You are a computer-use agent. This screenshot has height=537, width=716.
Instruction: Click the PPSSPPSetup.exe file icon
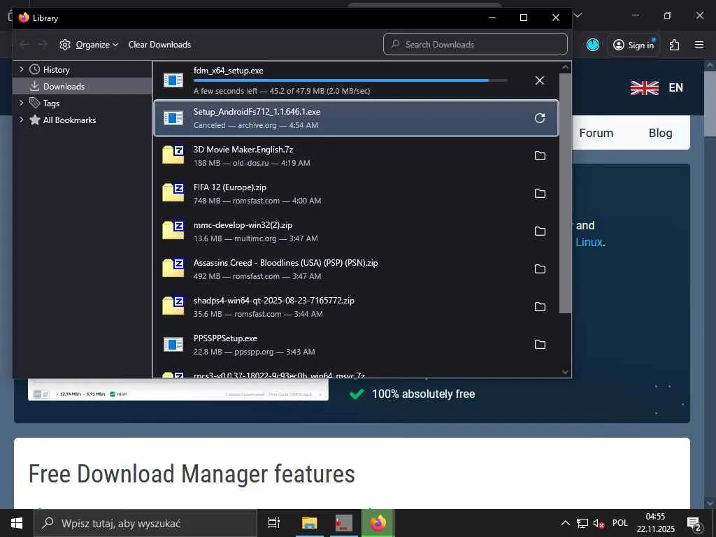pos(173,345)
